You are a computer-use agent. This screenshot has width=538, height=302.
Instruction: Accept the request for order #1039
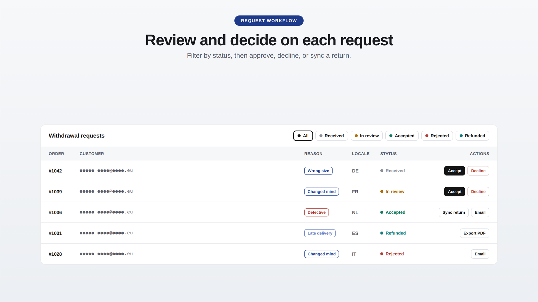click(x=455, y=192)
